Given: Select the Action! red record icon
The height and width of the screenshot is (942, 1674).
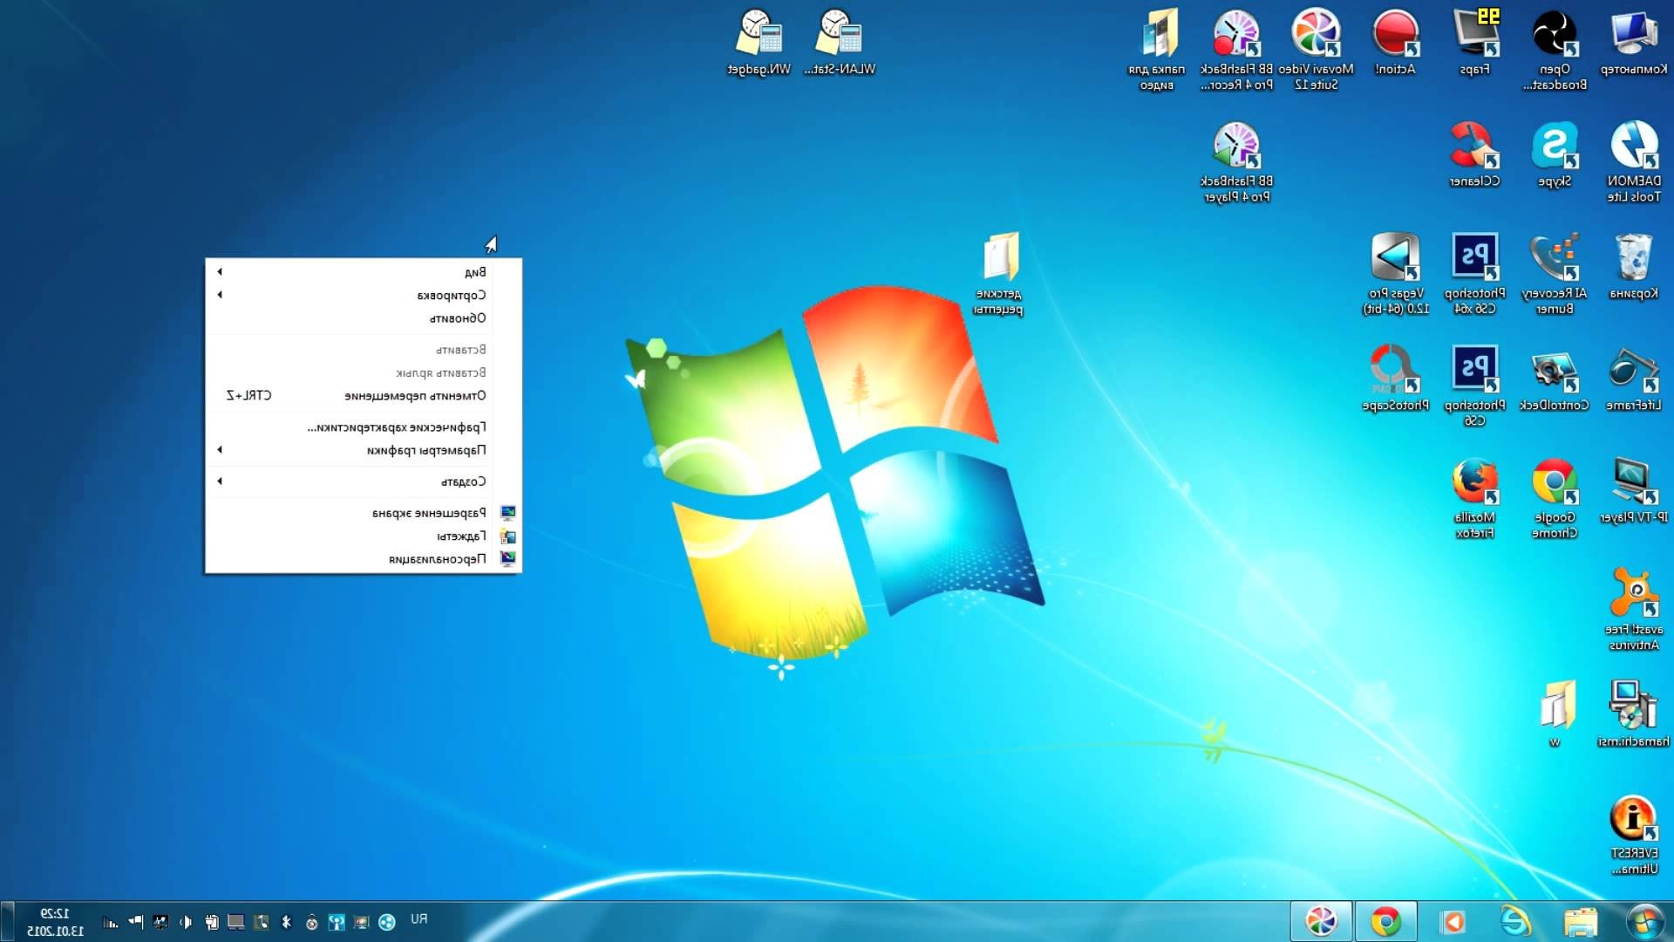Looking at the screenshot, I should pos(1395,43).
